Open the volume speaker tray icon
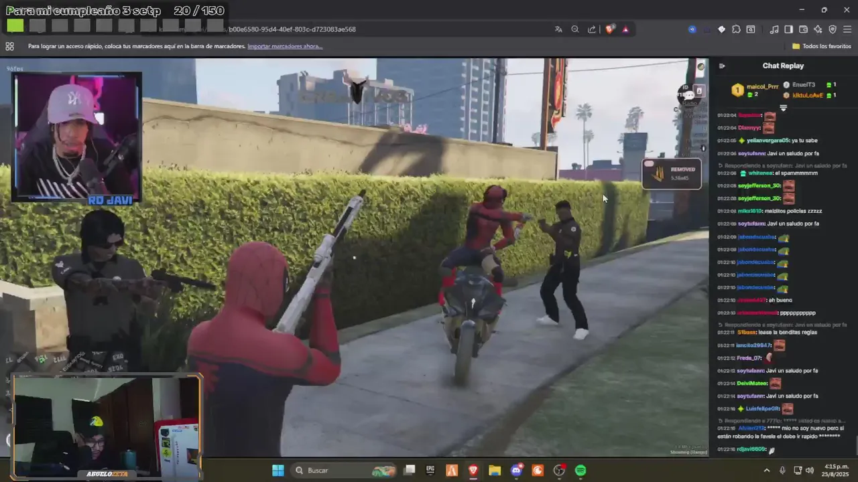This screenshot has height=482, width=858. (x=809, y=471)
